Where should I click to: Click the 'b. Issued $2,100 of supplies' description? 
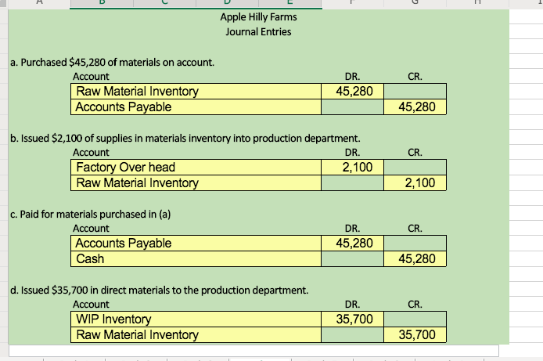pyautogui.click(x=185, y=139)
